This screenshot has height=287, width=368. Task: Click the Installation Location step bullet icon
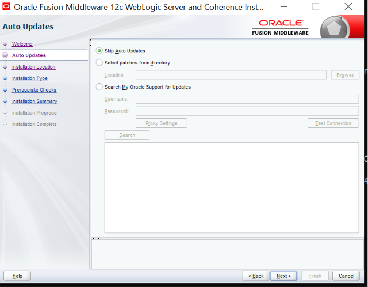(5, 67)
